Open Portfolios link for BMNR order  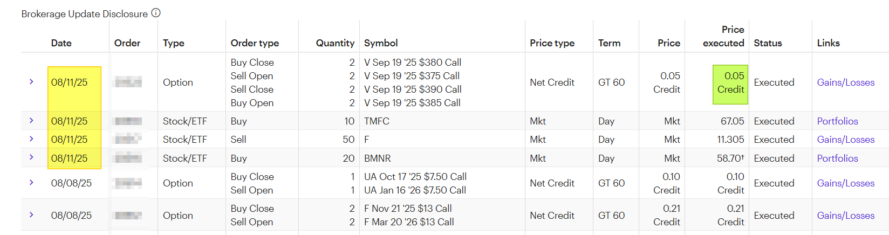(837, 158)
